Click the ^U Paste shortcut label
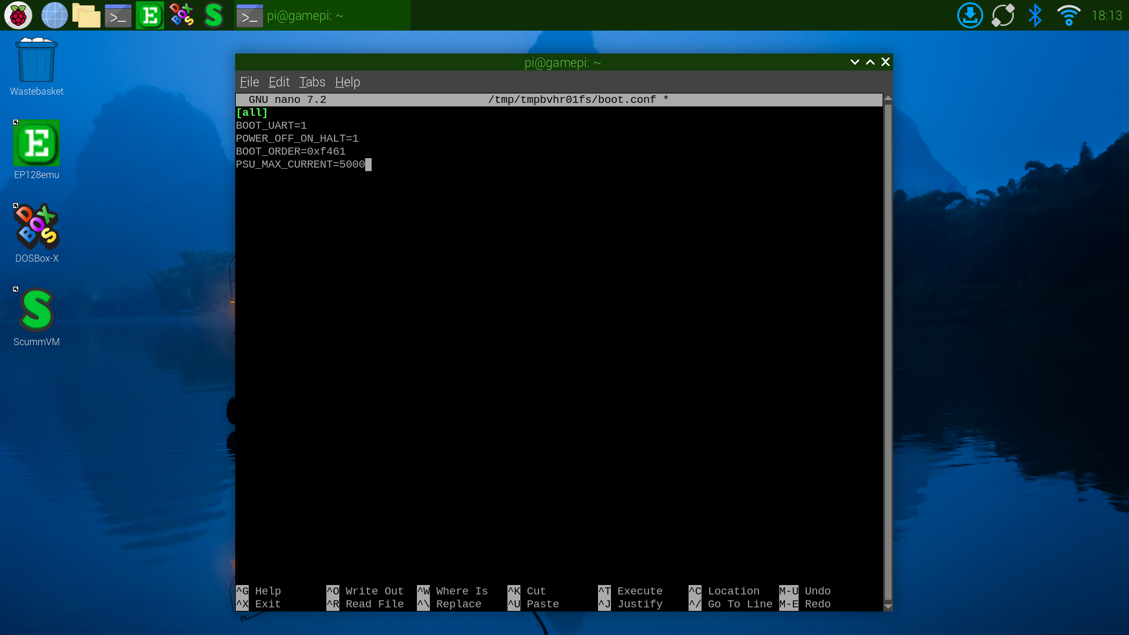Image resolution: width=1129 pixels, height=635 pixels. tap(533, 604)
